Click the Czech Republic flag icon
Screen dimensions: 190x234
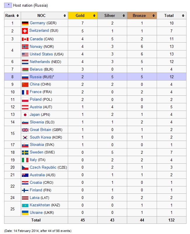25,167
